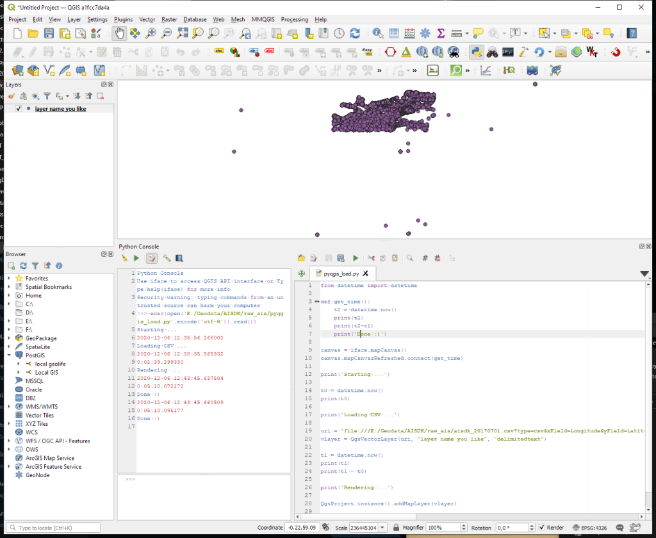The image size is (656, 538).
Task: Click the Magnifier spin arrows
Action: 464,528
